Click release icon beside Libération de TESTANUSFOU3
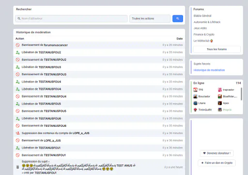The width and height of the screenshot is (248, 175). (17, 67)
